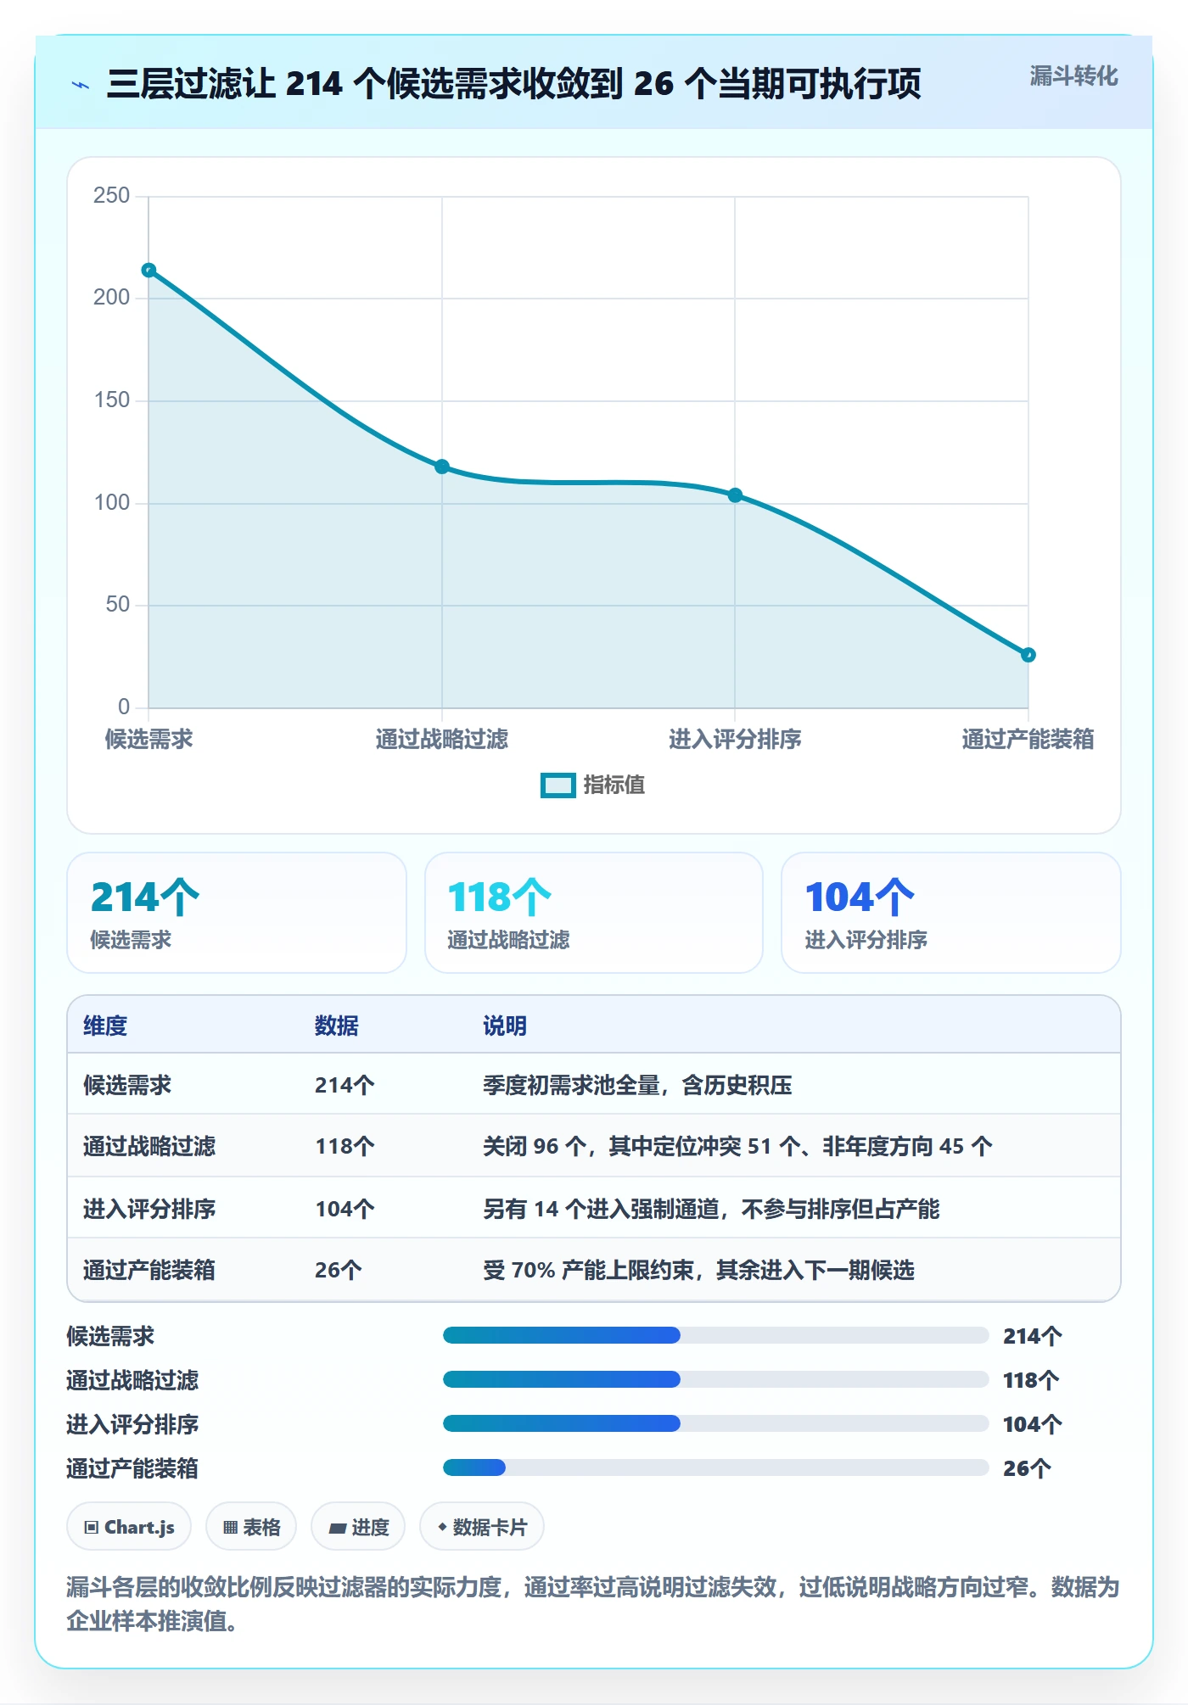Image resolution: width=1188 pixels, height=1705 pixels.
Task: Select the 通过战略过滤 cell in the table
Action: click(149, 1146)
